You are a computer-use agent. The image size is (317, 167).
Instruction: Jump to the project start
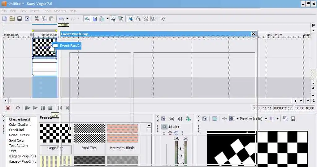pyautogui.click(x=60, y=108)
